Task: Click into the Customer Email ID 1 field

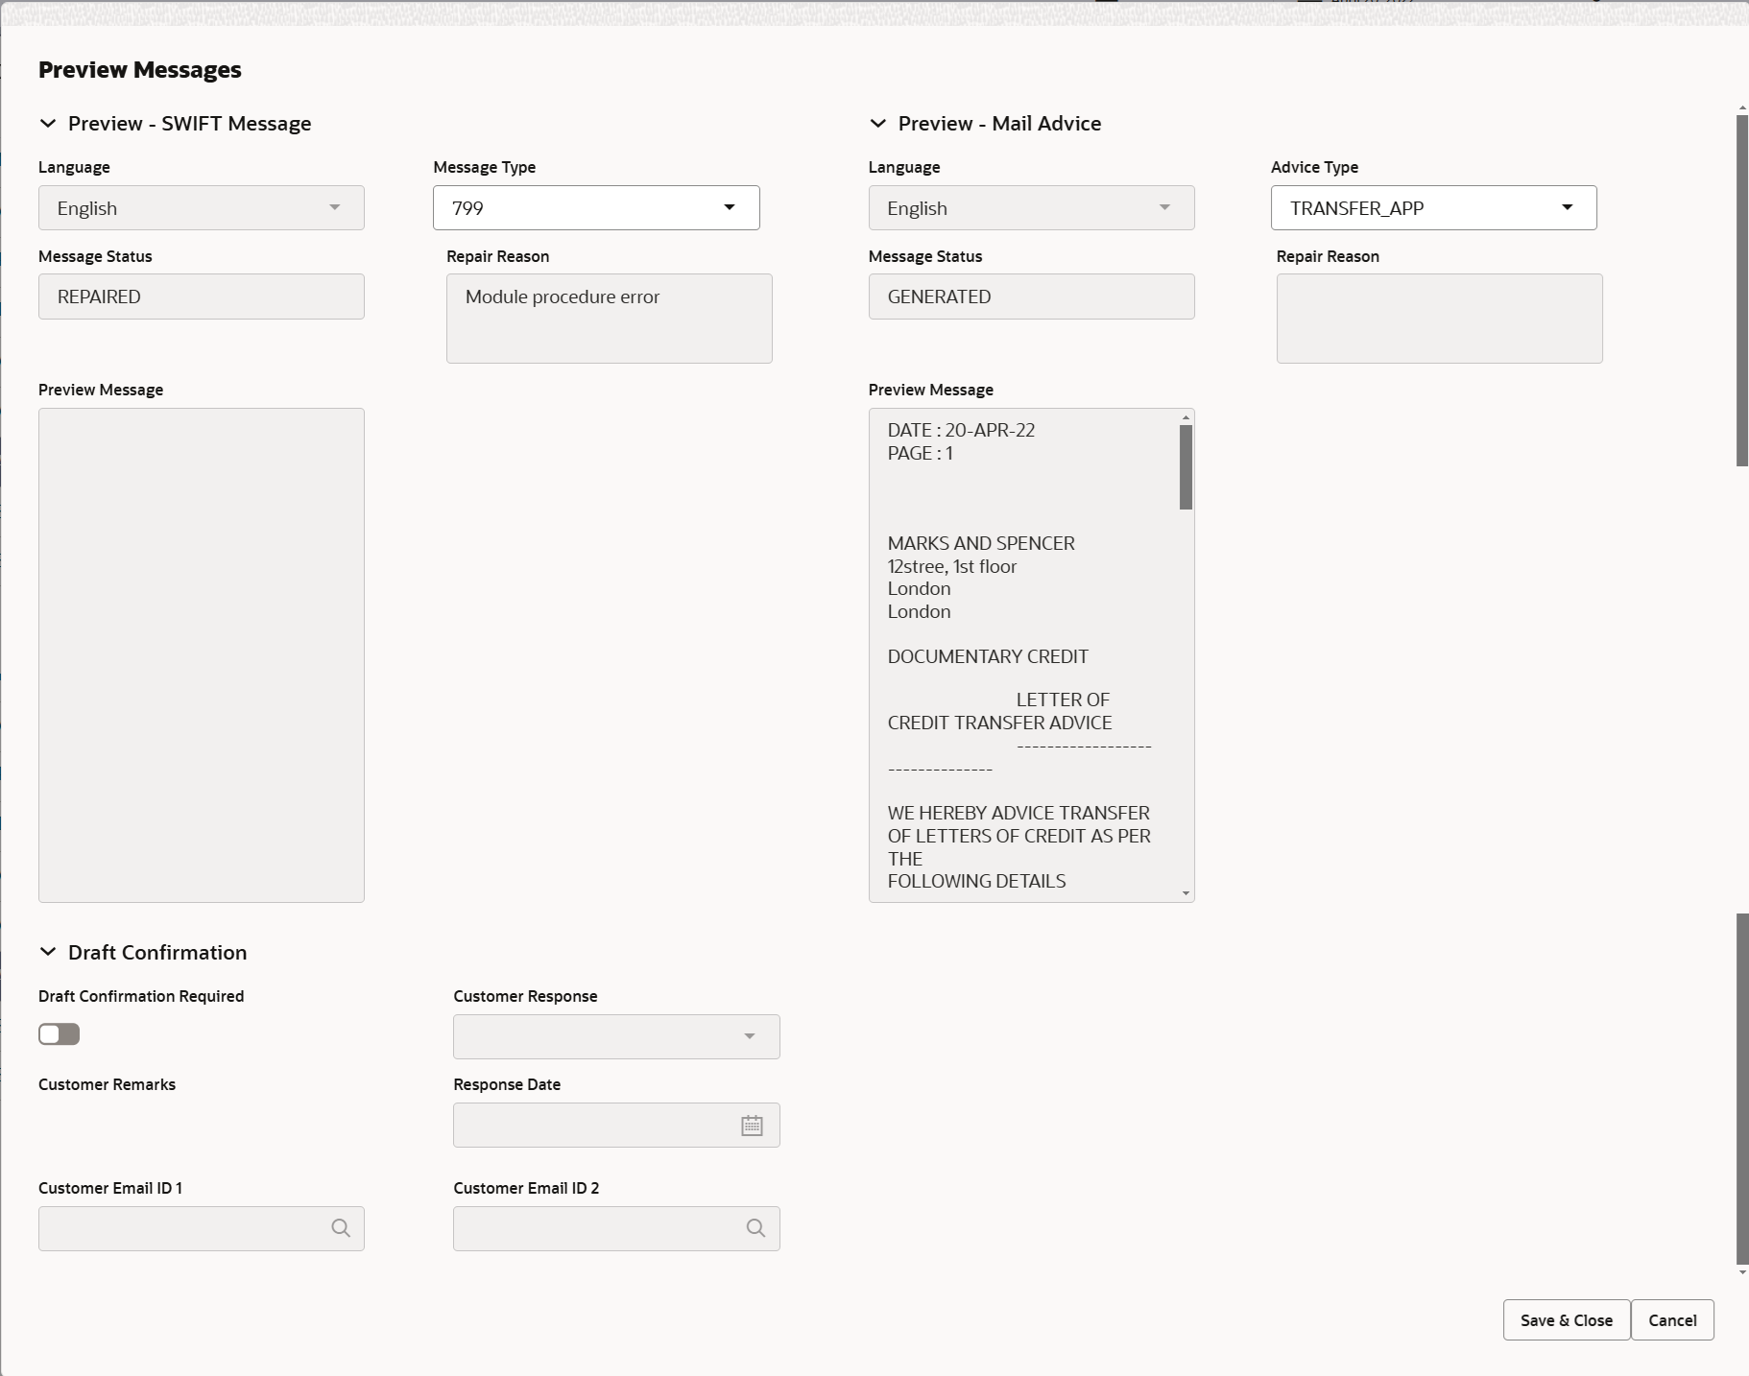Action: click(x=173, y=1228)
